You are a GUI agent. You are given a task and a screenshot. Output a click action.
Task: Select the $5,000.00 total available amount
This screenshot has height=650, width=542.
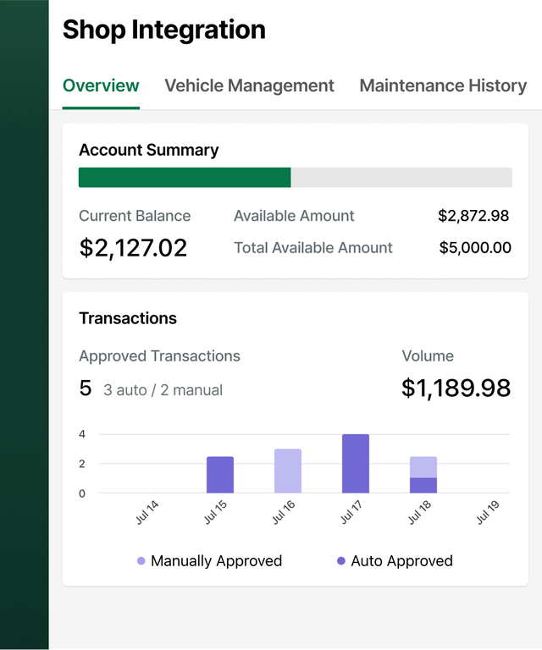point(475,248)
